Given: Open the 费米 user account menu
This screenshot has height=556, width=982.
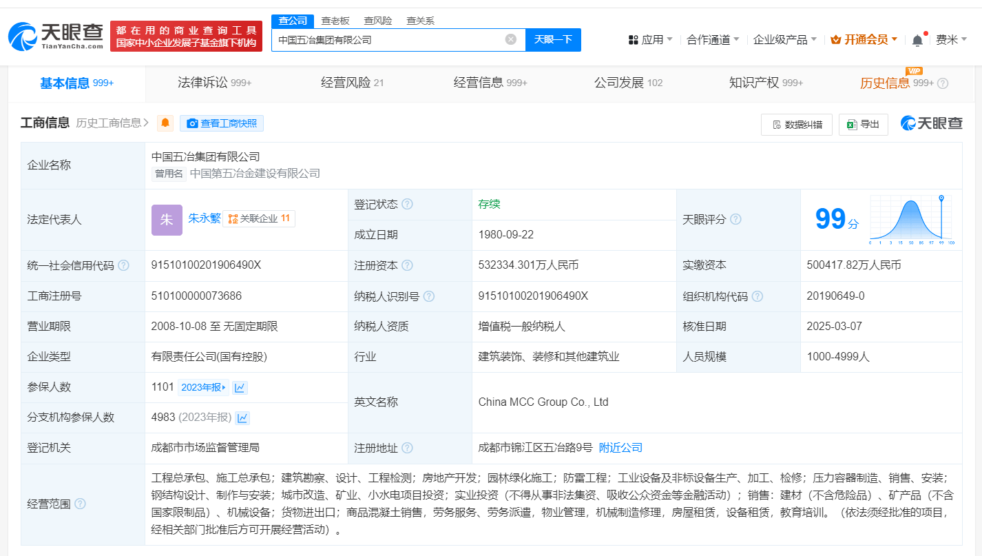Looking at the screenshot, I should click(x=951, y=40).
